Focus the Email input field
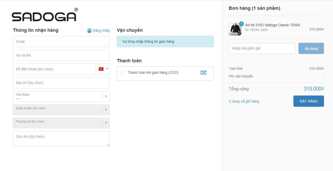333x171 pixels. pos(61,41)
